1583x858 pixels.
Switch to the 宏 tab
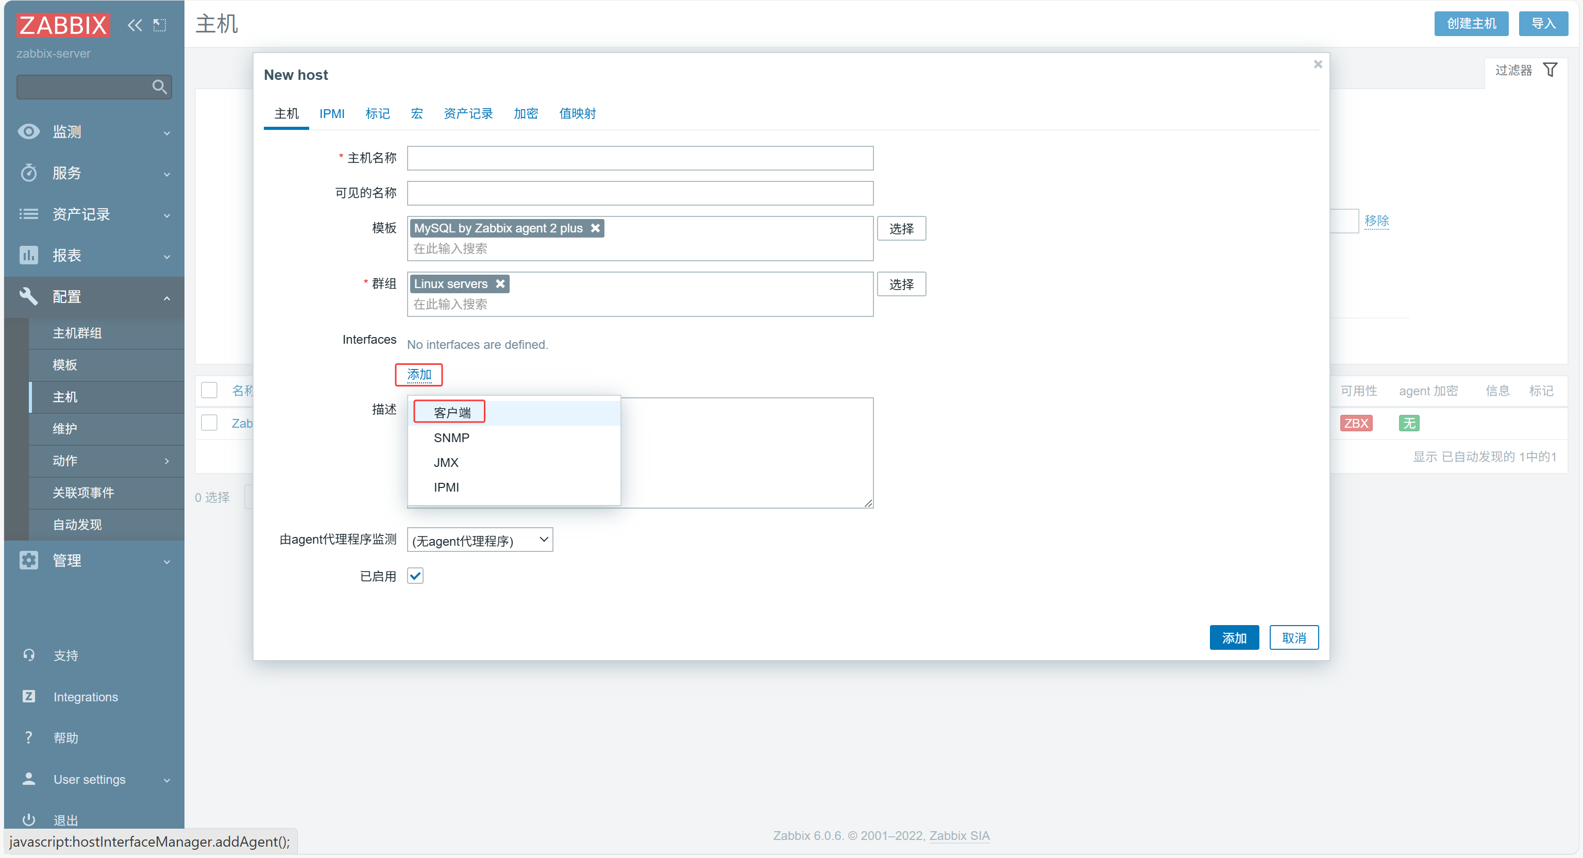coord(417,114)
